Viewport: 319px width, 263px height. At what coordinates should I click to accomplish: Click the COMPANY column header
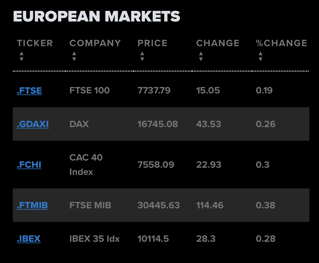(x=95, y=43)
